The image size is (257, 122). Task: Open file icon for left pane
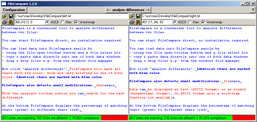[x=4, y=16]
